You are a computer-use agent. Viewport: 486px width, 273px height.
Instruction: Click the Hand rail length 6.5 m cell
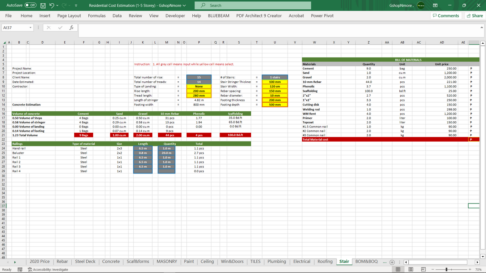click(143, 148)
